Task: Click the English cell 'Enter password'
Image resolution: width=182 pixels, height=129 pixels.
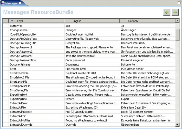Action: click(x=75, y=60)
